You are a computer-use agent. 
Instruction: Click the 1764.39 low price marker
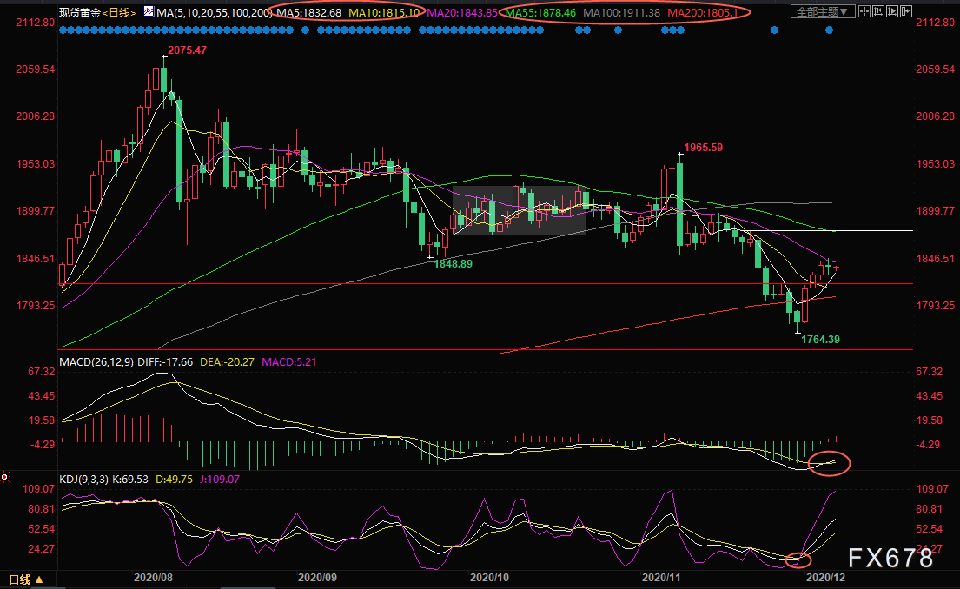click(x=820, y=340)
